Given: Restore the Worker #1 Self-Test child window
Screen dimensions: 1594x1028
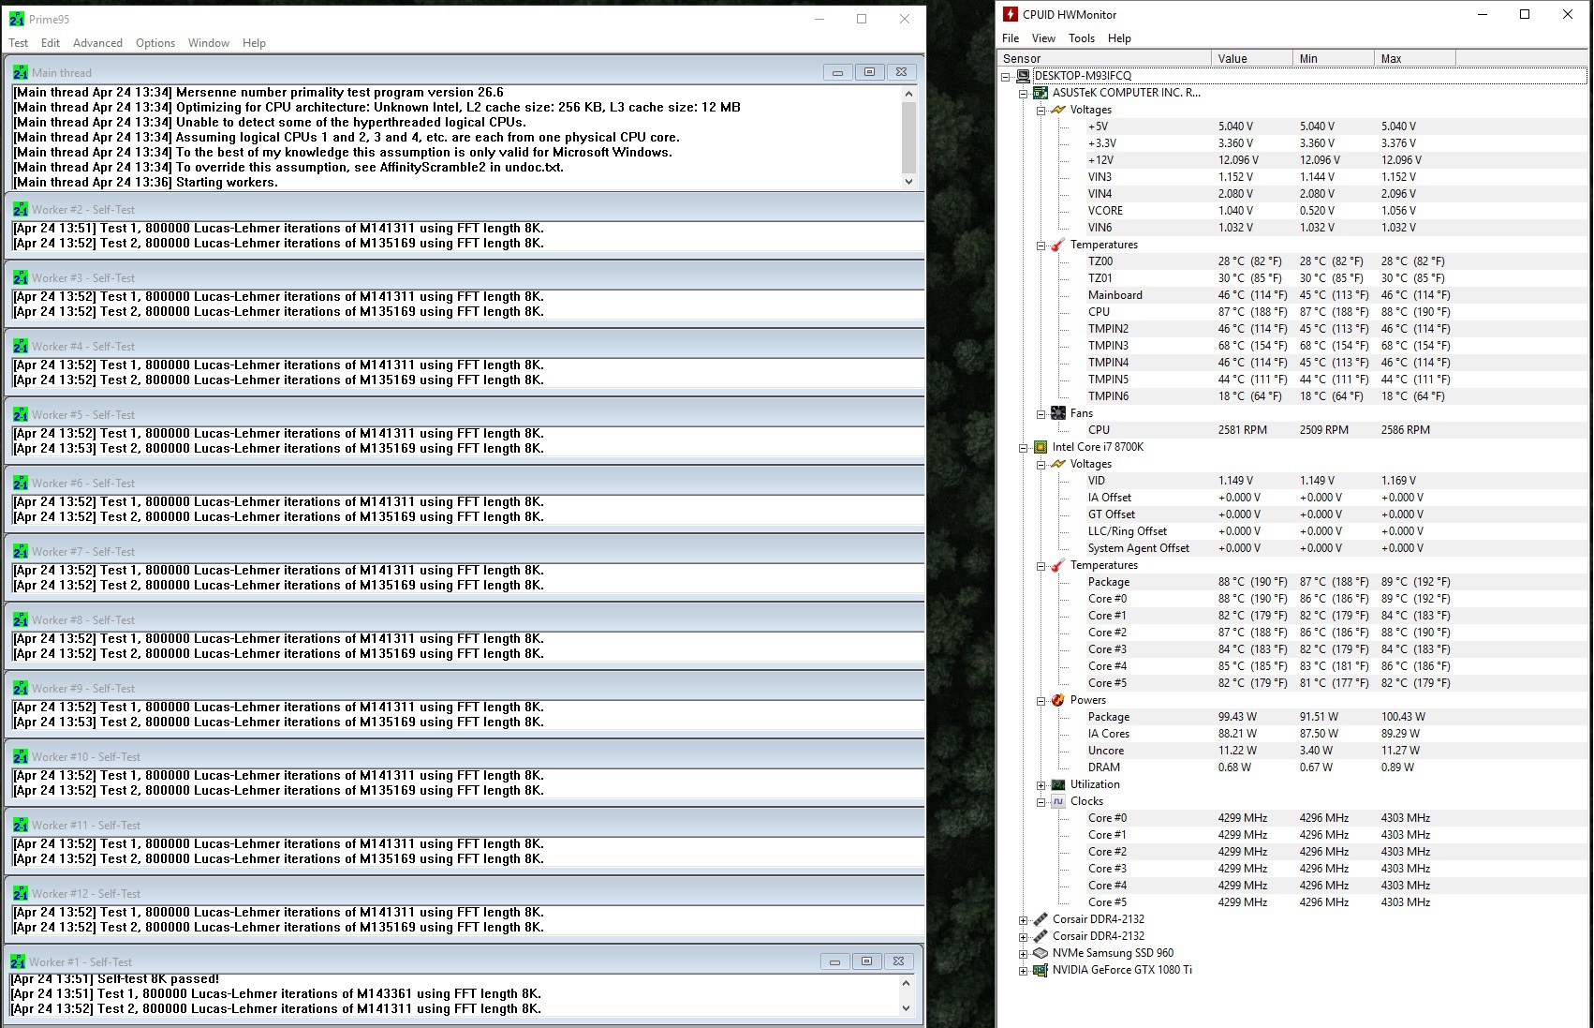Looking at the screenshot, I should (866, 961).
